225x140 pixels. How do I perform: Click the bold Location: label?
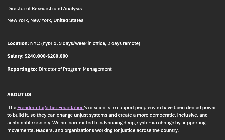tap(18, 43)
